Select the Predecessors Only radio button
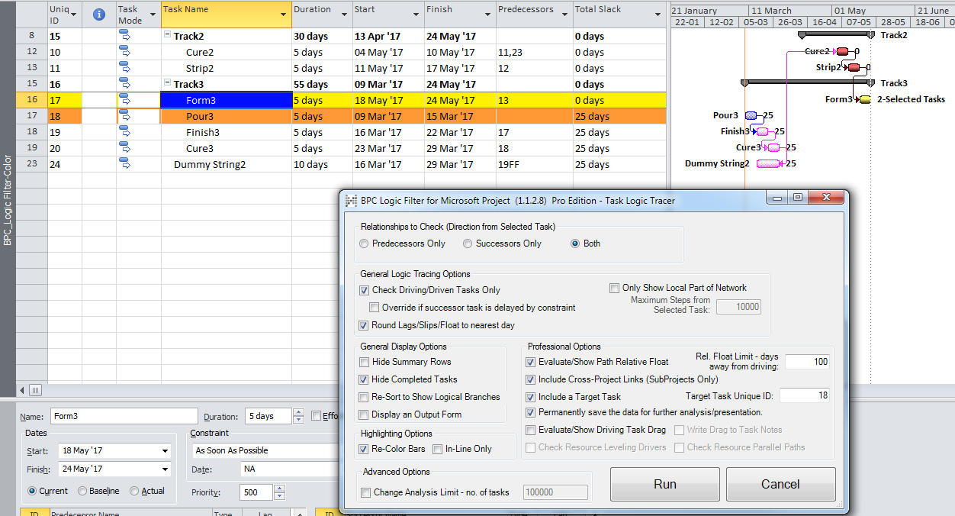 point(365,243)
